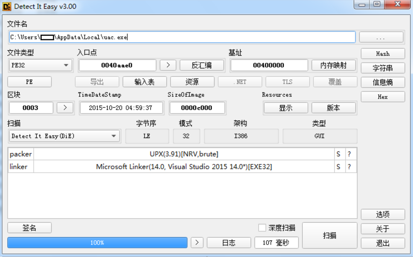Select the Microsoft Linker result row
Screen dimensions: 413x257
tap(184, 167)
